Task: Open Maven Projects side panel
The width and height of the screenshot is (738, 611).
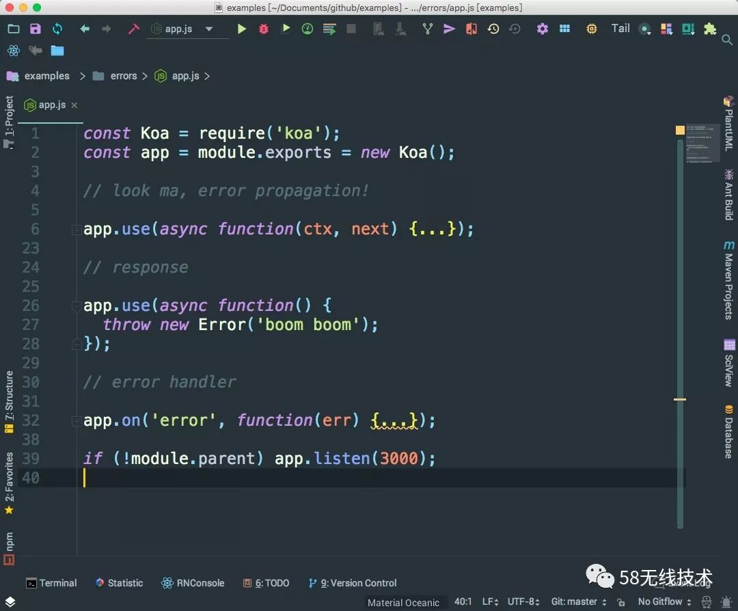Action: coord(728,280)
